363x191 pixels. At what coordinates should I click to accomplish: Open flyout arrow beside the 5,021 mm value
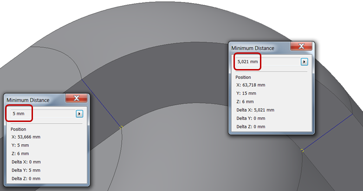click(304, 62)
